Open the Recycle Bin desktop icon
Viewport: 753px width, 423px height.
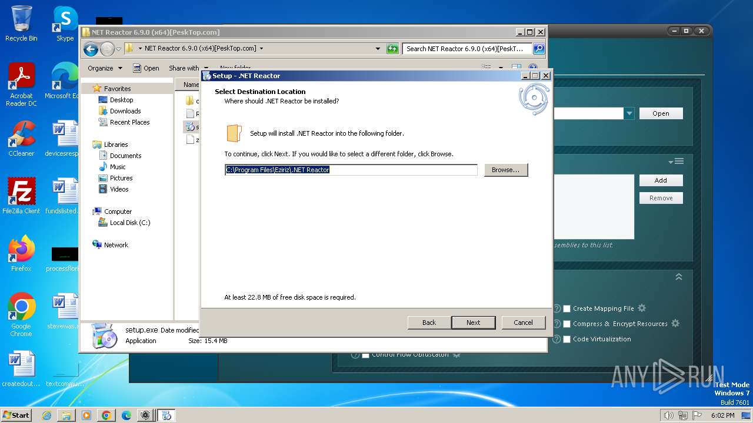21,23
